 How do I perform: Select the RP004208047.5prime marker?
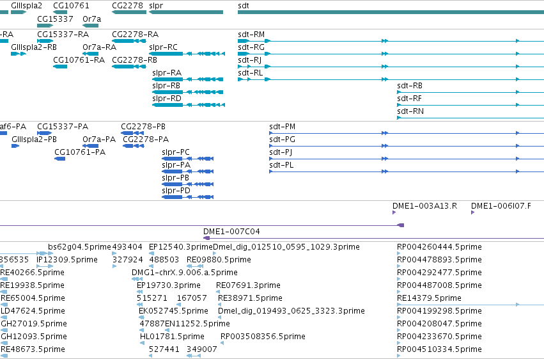(399, 331)
